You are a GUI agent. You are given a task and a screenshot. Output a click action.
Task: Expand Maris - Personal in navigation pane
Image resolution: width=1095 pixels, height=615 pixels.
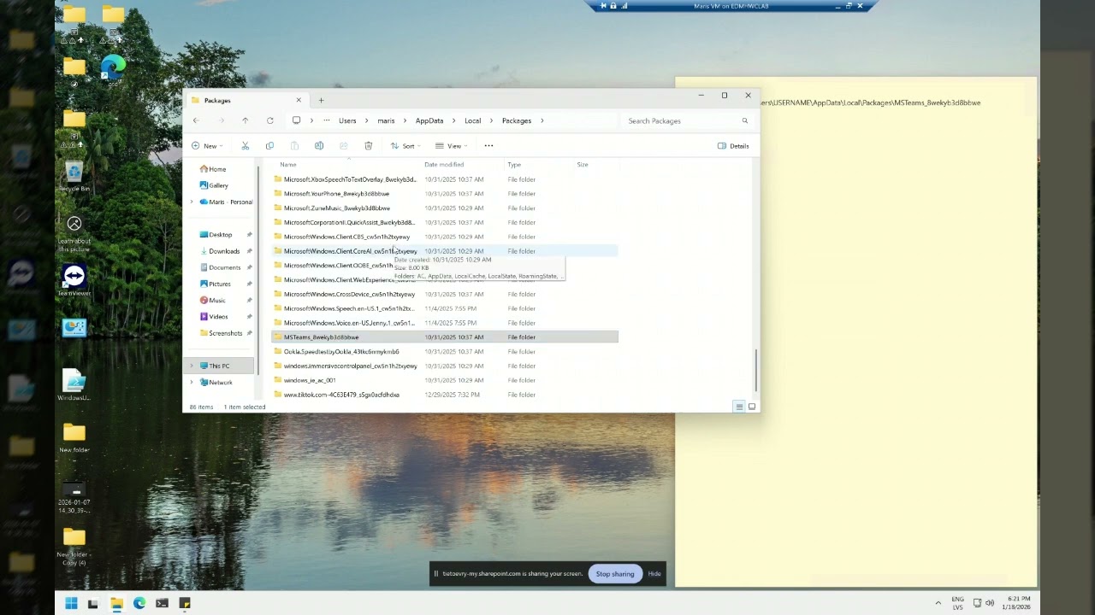coord(192,202)
